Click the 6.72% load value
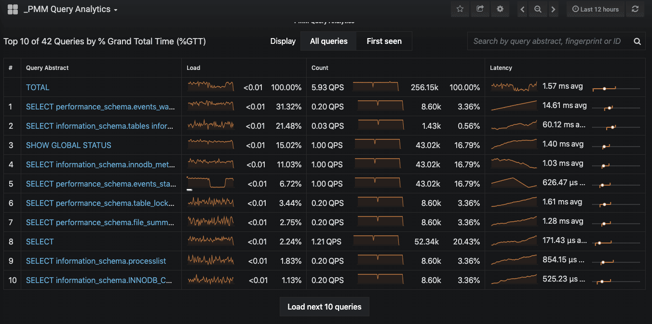 pos(290,184)
